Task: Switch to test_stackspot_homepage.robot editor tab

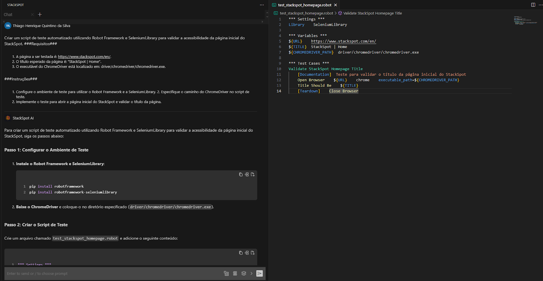Action: tap(304, 5)
